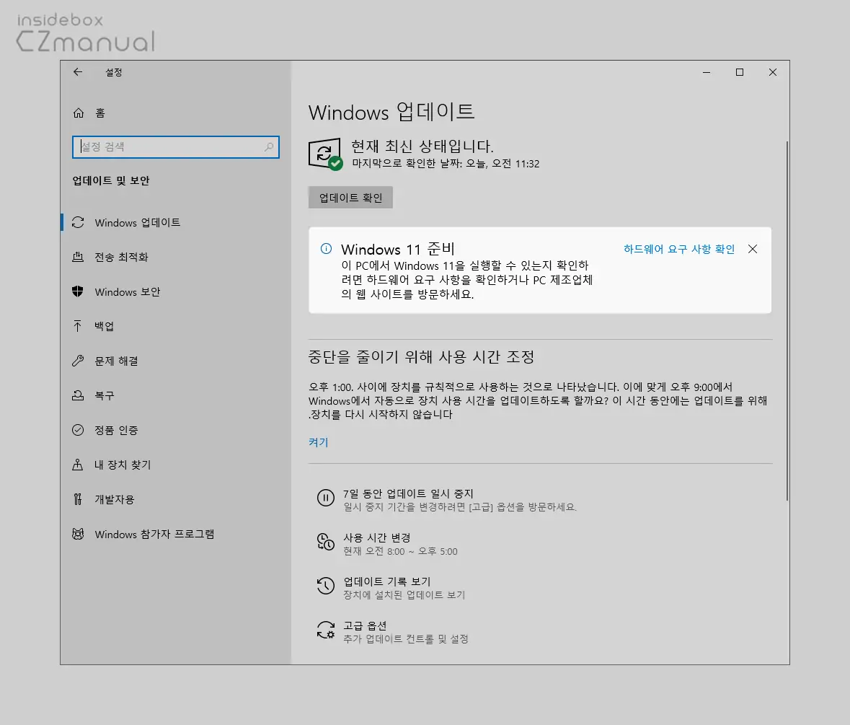Click the Windows 업데이트 page heading
850x725 pixels.
coord(391,112)
